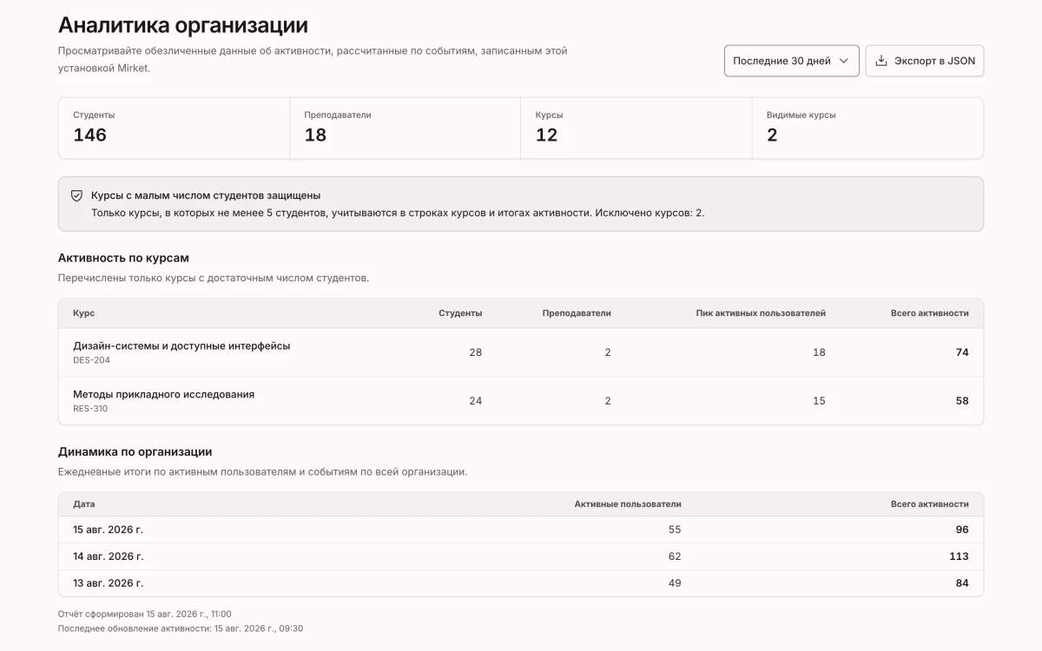The height and width of the screenshot is (651, 1042).
Task: Click the shield icon in the privacy notice
Action: pos(76,196)
